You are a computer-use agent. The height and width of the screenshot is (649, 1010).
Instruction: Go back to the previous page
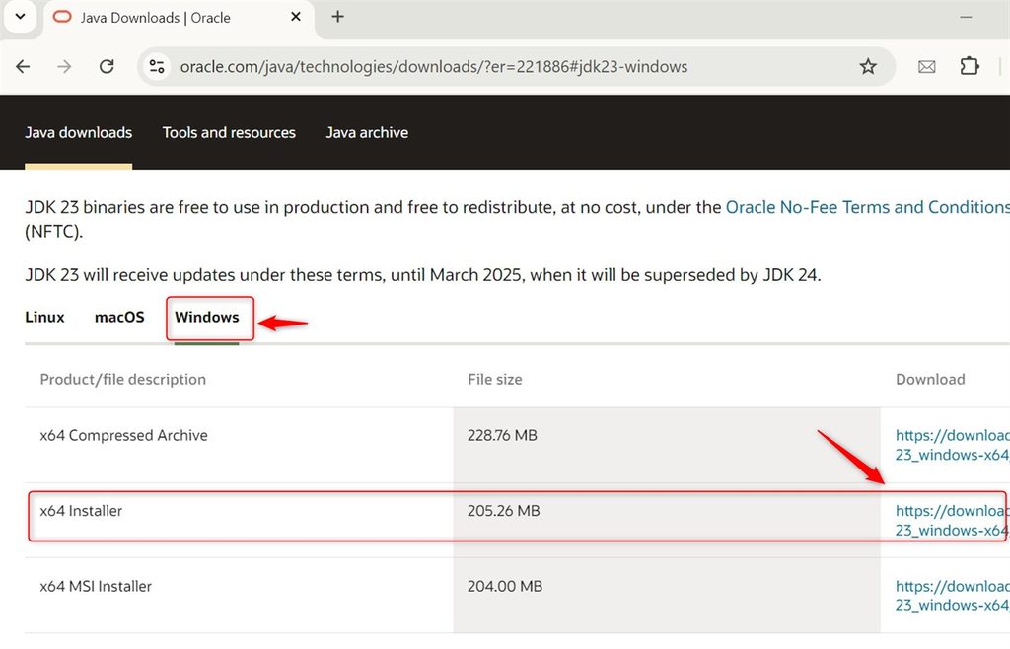click(24, 66)
